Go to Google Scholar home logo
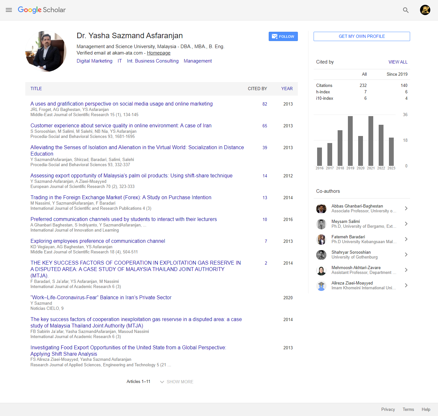The image size is (438, 416). coord(42,10)
